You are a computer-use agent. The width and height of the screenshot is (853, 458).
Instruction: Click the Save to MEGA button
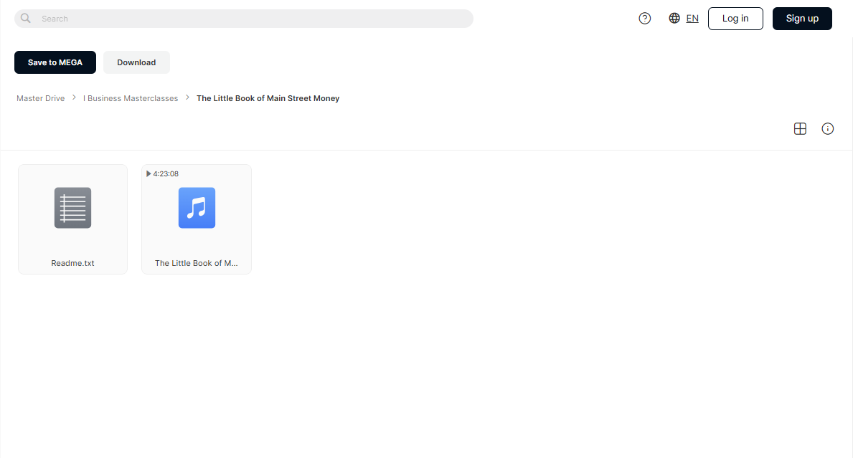[55, 62]
